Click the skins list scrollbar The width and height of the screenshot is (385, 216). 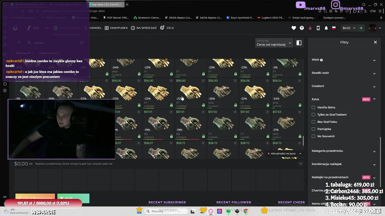click(x=303, y=141)
